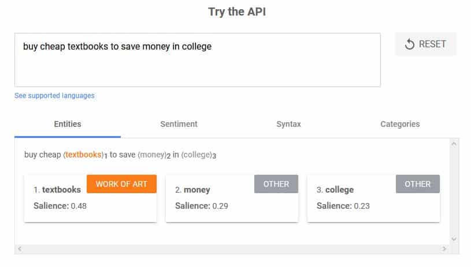Select the Syntax tab

coord(288,124)
